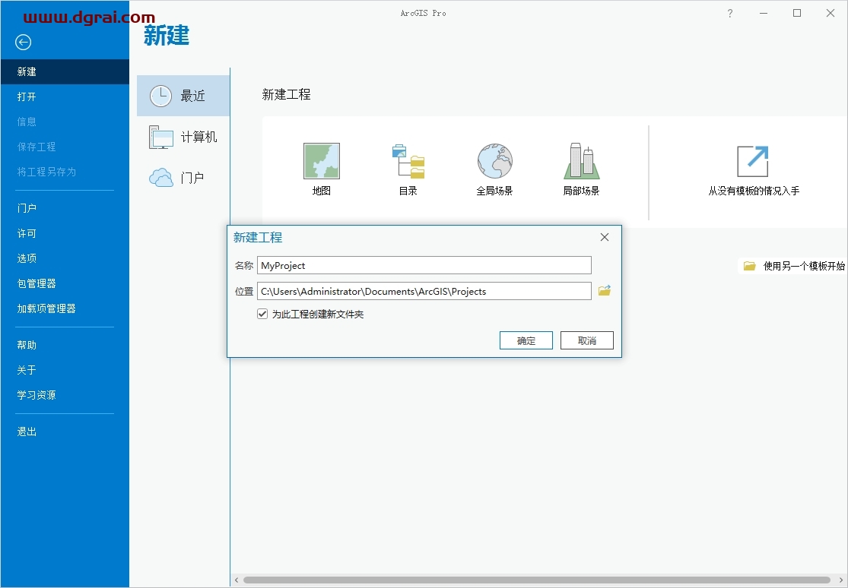Click 使用另一个模板开始 link
The image size is (848, 588).
(x=804, y=266)
